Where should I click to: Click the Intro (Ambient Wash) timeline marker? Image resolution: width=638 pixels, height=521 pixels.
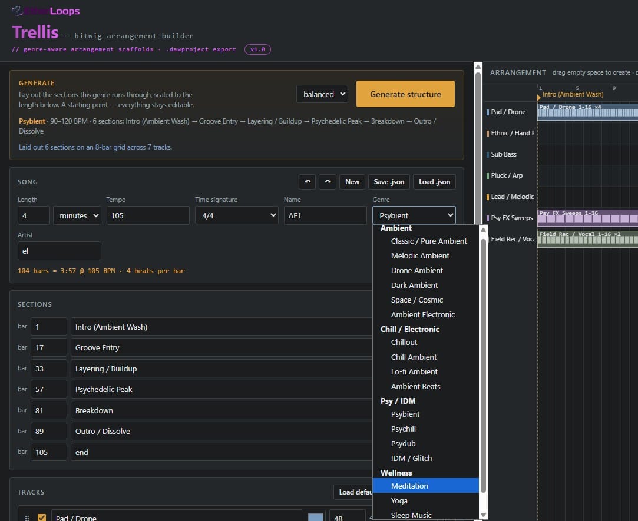pyautogui.click(x=570, y=94)
